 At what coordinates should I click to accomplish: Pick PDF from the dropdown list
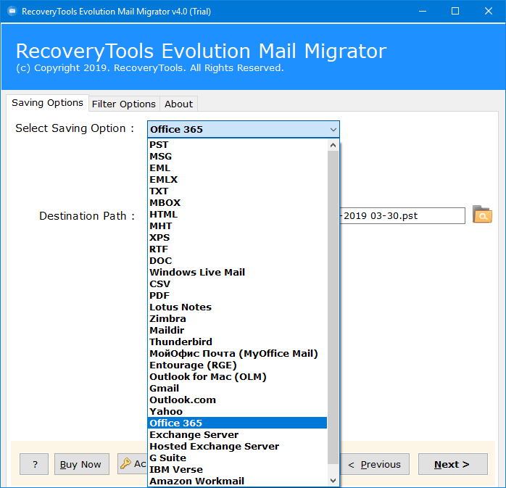[x=237, y=296]
